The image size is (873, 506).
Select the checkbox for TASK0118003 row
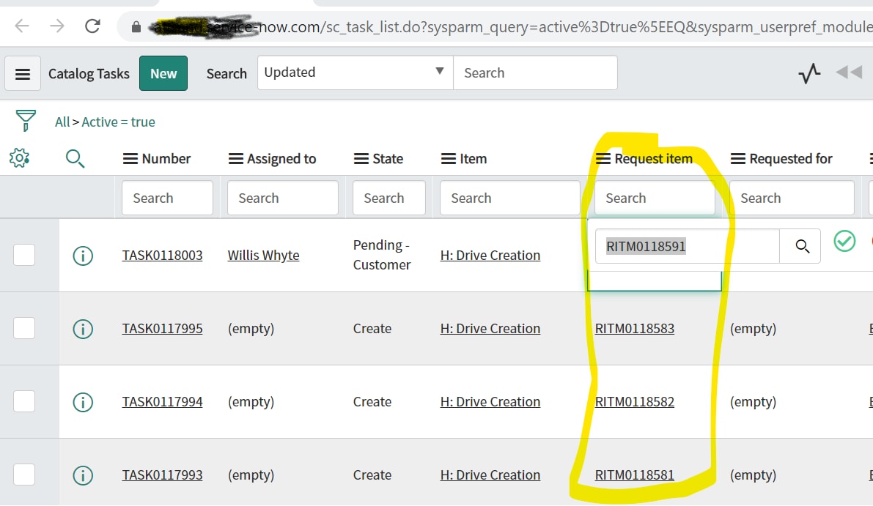click(x=24, y=255)
